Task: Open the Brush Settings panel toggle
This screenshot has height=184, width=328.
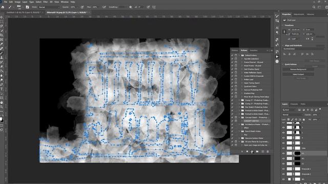Action: tap(27, 7)
